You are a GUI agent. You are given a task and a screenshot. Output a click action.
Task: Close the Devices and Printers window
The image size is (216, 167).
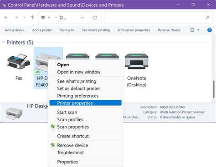click(x=208, y=5)
